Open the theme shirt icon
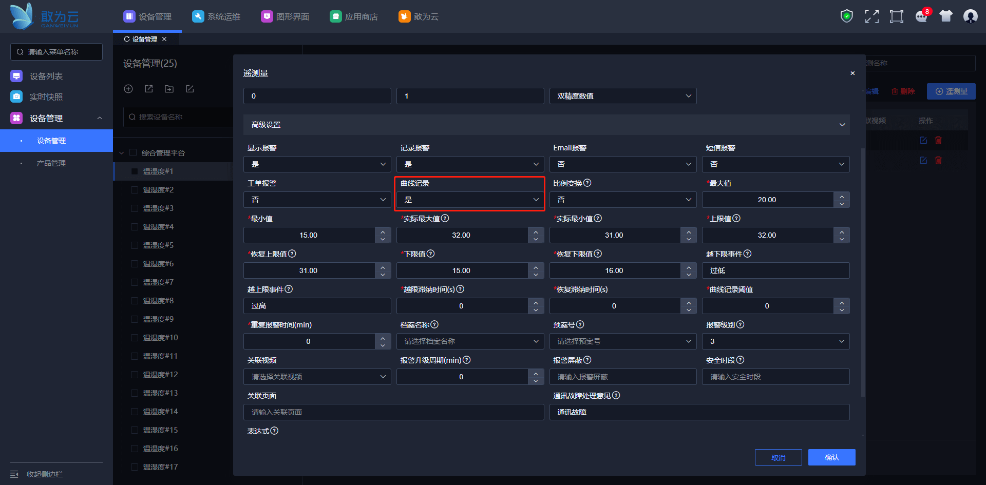 [x=946, y=16]
